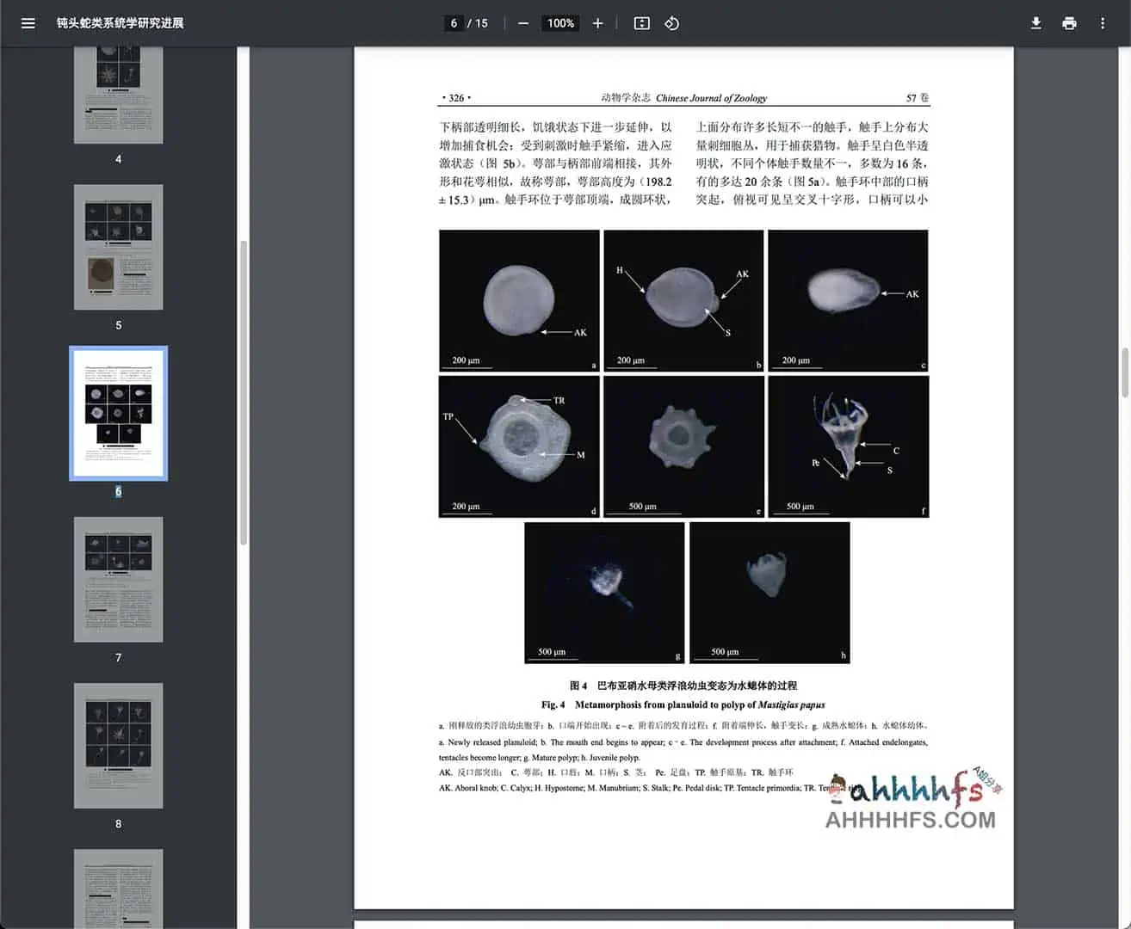Open page 8 thumbnail
Screen dimensions: 1131x929
(x=118, y=745)
